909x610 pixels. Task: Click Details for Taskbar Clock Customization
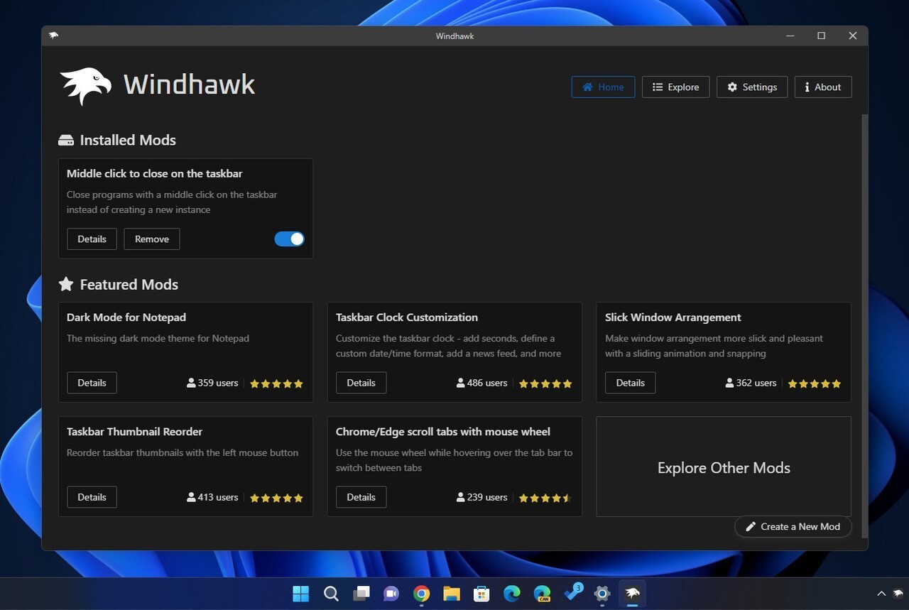[361, 382]
